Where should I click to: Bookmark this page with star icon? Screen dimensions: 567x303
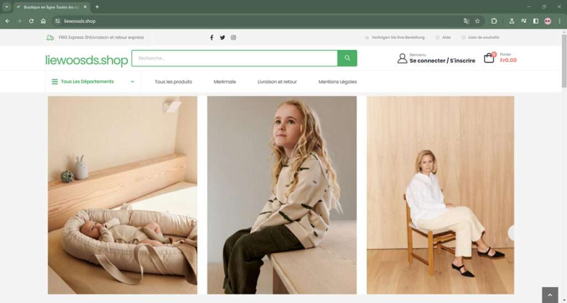click(477, 21)
